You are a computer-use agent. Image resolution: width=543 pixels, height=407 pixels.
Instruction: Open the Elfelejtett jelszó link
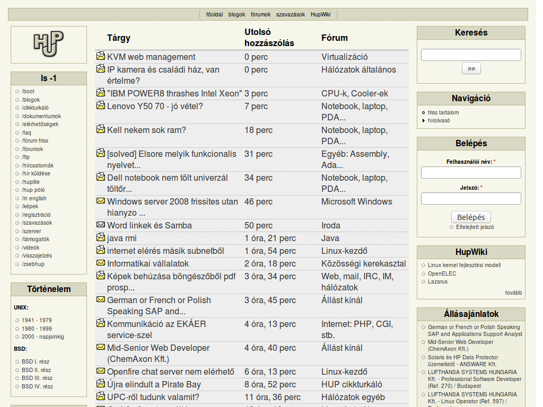coord(475,227)
